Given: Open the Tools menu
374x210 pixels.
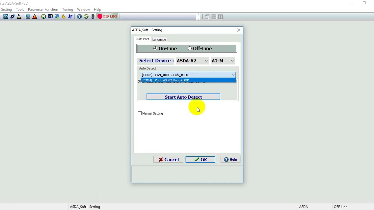Looking at the screenshot, I should (x=20, y=9).
